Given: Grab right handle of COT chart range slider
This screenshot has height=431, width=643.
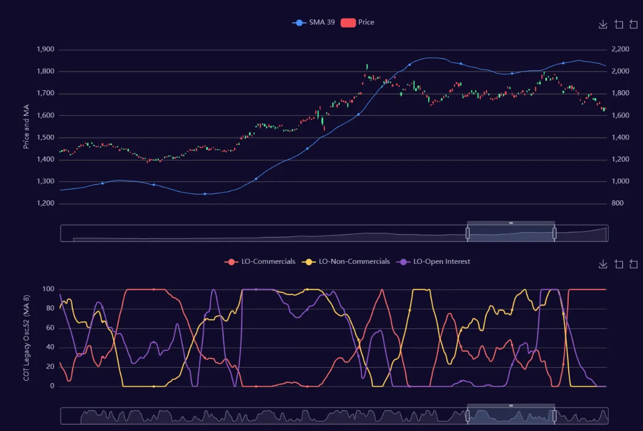Looking at the screenshot, I should 554,416.
